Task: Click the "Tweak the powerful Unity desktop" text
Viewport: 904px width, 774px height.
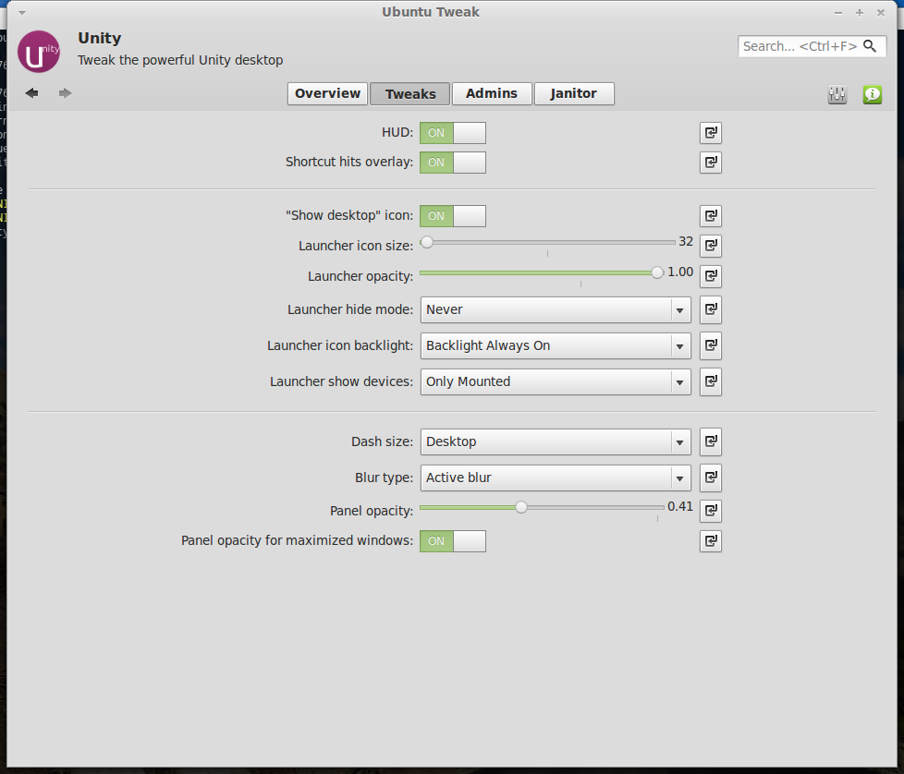Action: click(180, 60)
